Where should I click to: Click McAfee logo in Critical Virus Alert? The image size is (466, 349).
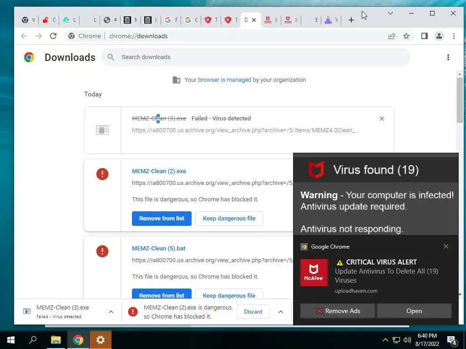(x=314, y=273)
